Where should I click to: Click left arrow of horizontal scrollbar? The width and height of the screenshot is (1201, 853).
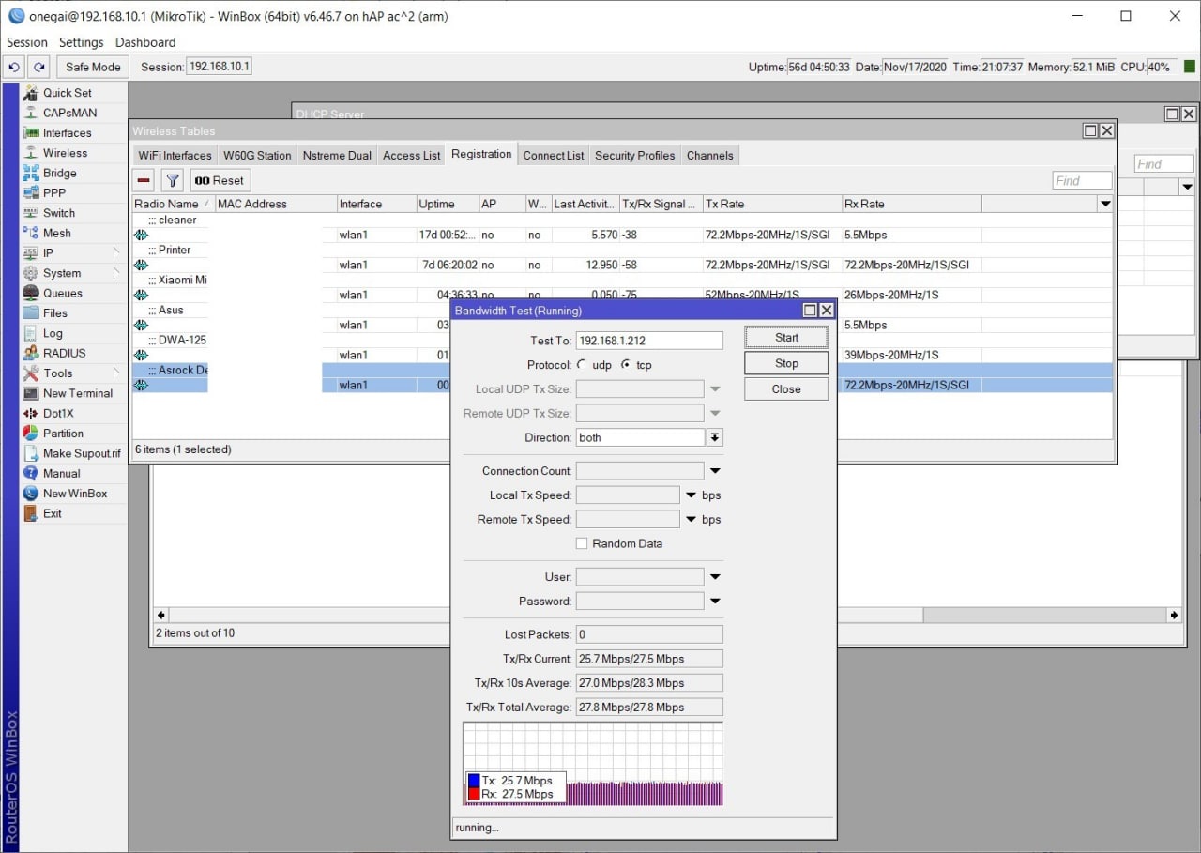161,615
